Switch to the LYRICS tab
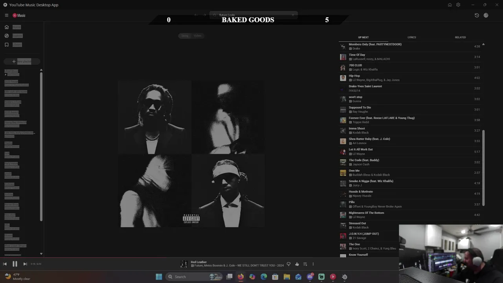 tap(412, 37)
